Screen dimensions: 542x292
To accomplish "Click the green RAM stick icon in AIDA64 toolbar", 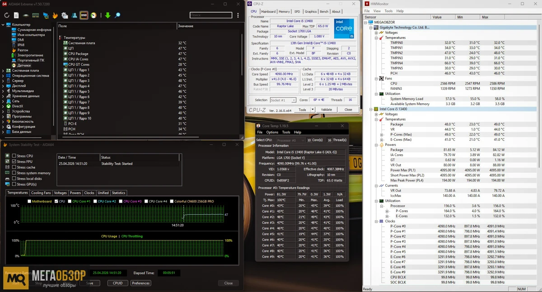I will pos(35,15).
